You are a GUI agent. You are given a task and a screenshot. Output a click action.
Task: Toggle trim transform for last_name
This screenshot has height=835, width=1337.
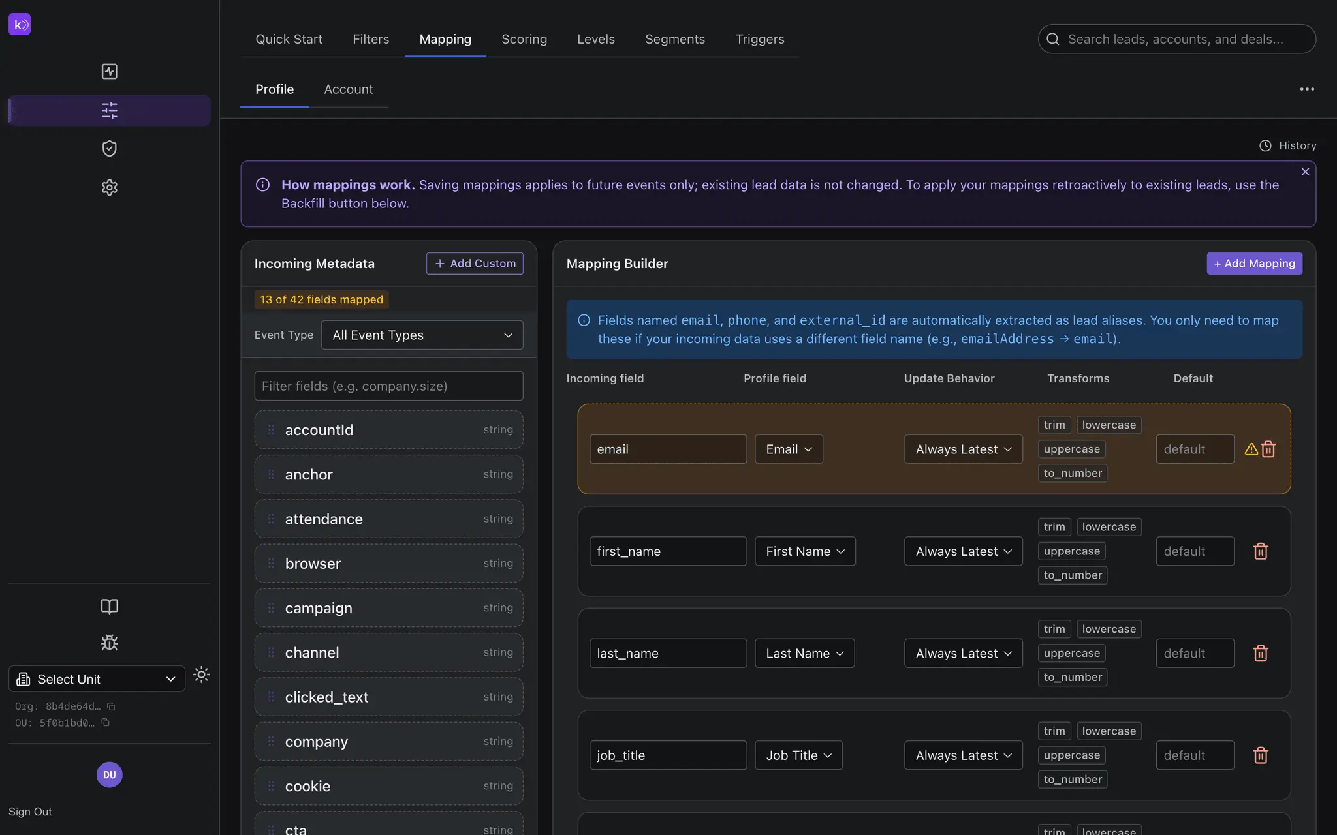(1054, 629)
